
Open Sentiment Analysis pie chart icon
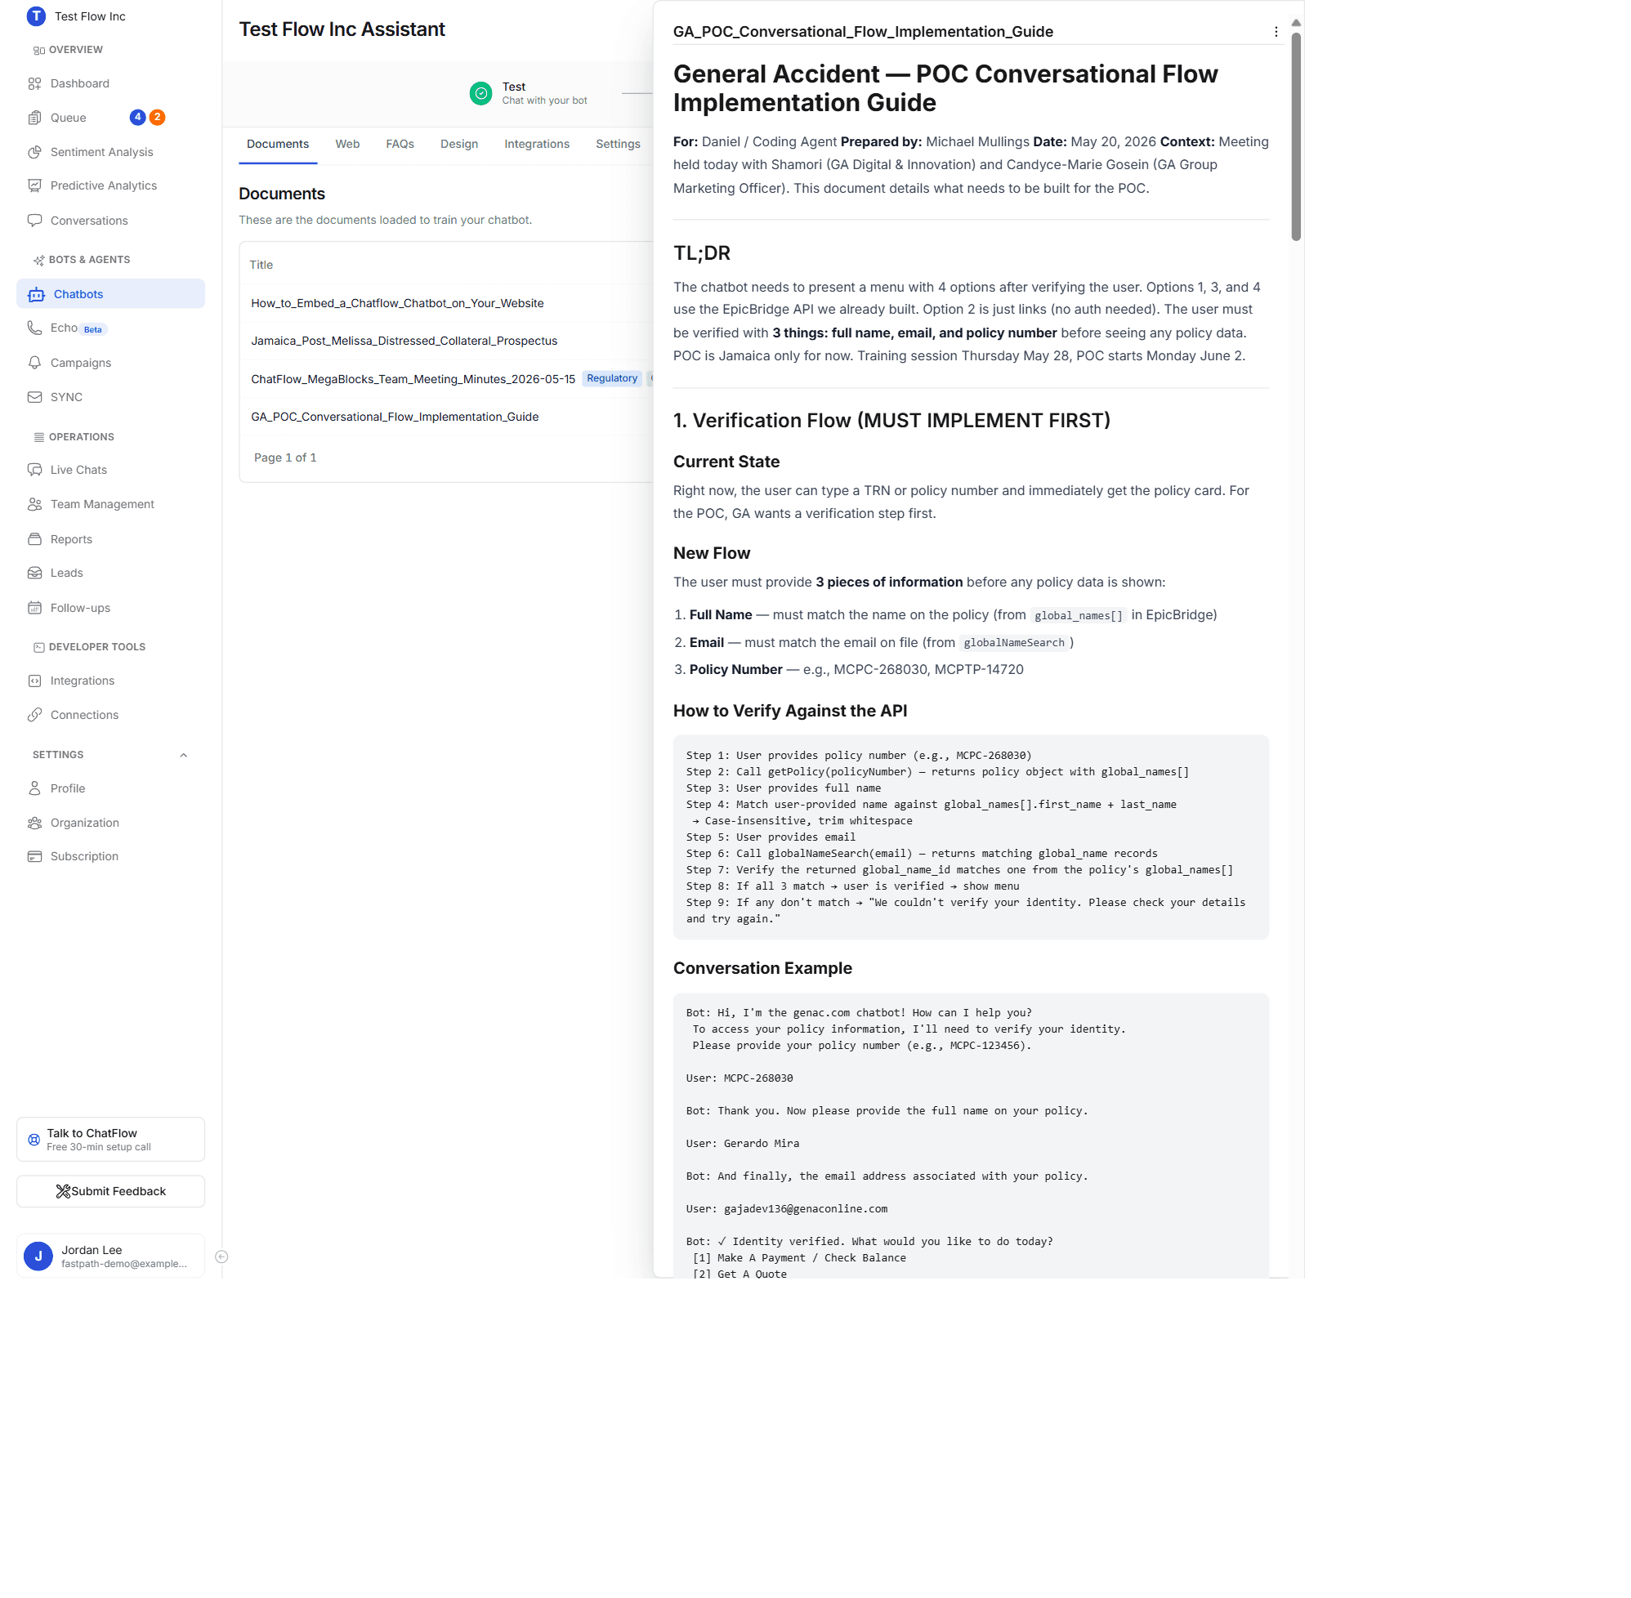click(x=34, y=152)
